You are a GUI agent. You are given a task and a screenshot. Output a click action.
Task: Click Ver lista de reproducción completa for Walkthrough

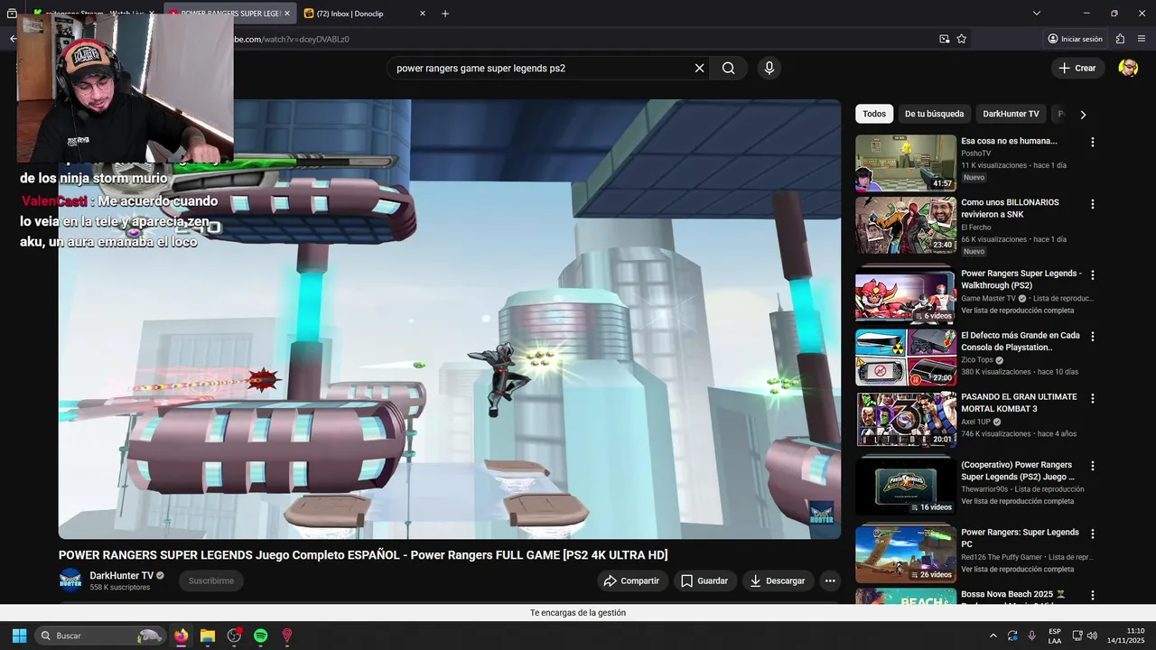coord(1017,311)
